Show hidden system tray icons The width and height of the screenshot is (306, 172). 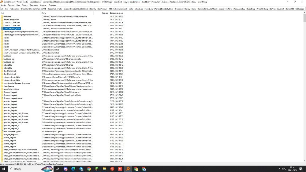coord(279,169)
